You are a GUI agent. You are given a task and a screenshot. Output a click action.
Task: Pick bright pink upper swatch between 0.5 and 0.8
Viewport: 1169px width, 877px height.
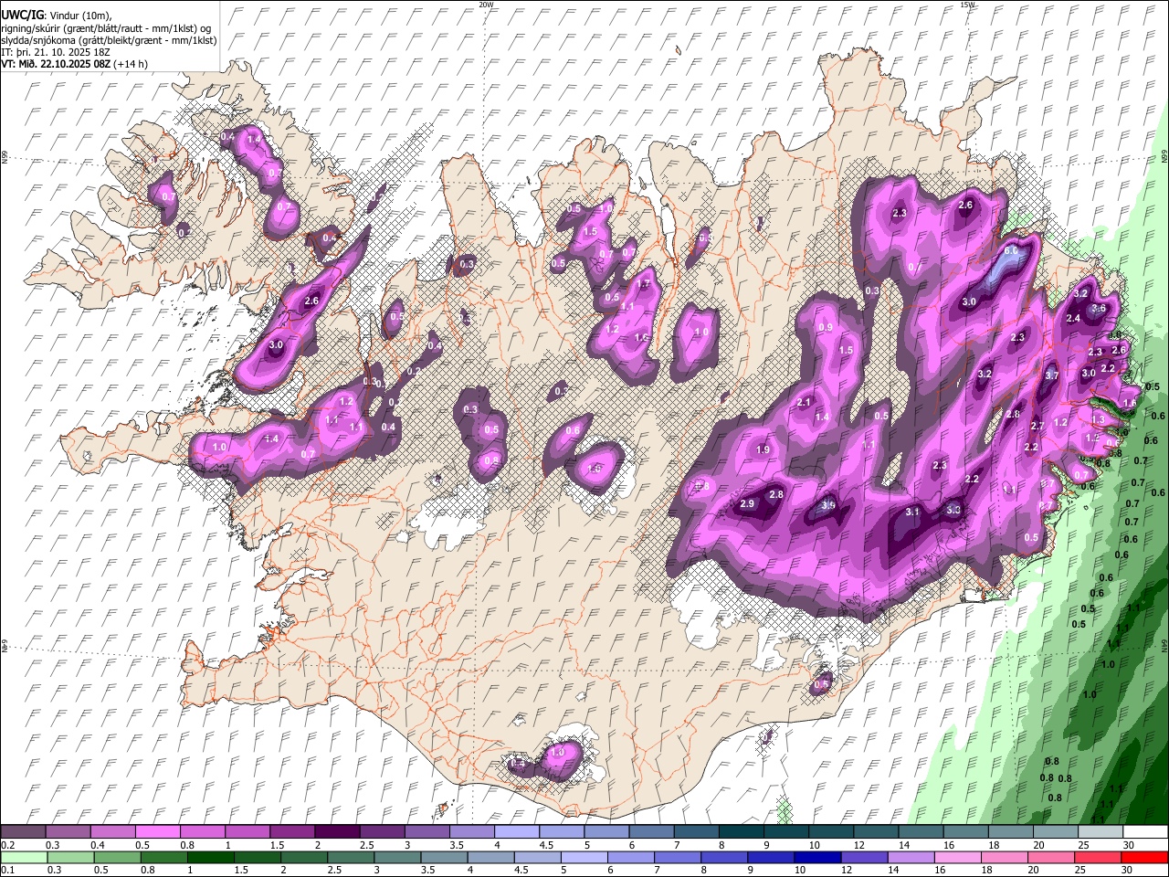[157, 831]
